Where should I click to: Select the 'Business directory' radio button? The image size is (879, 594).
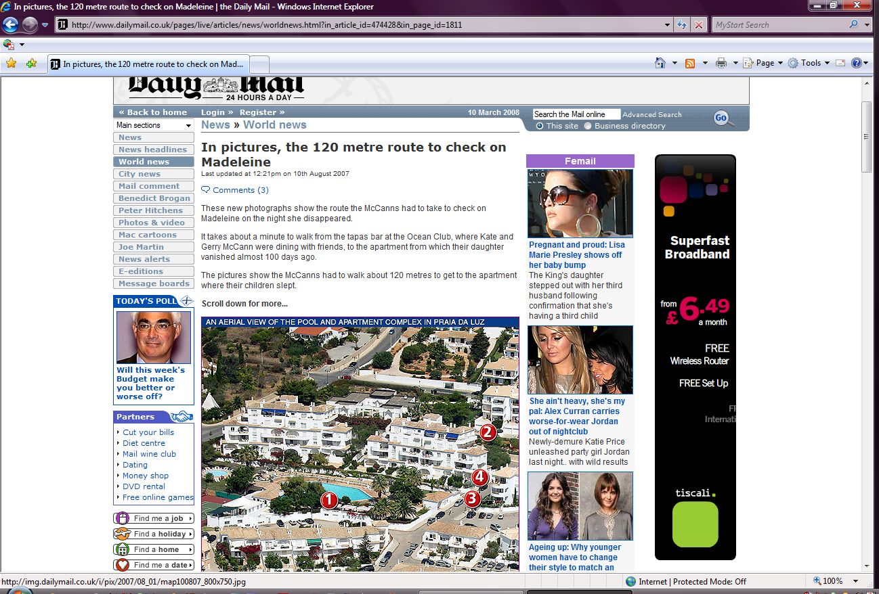(588, 126)
